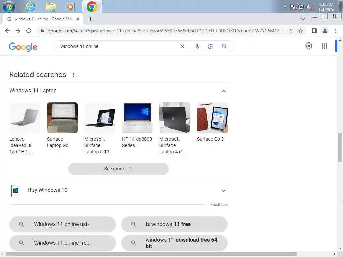Expand the Buy Windows 10 section
This screenshot has width=343, height=257.
click(x=223, y=190)
